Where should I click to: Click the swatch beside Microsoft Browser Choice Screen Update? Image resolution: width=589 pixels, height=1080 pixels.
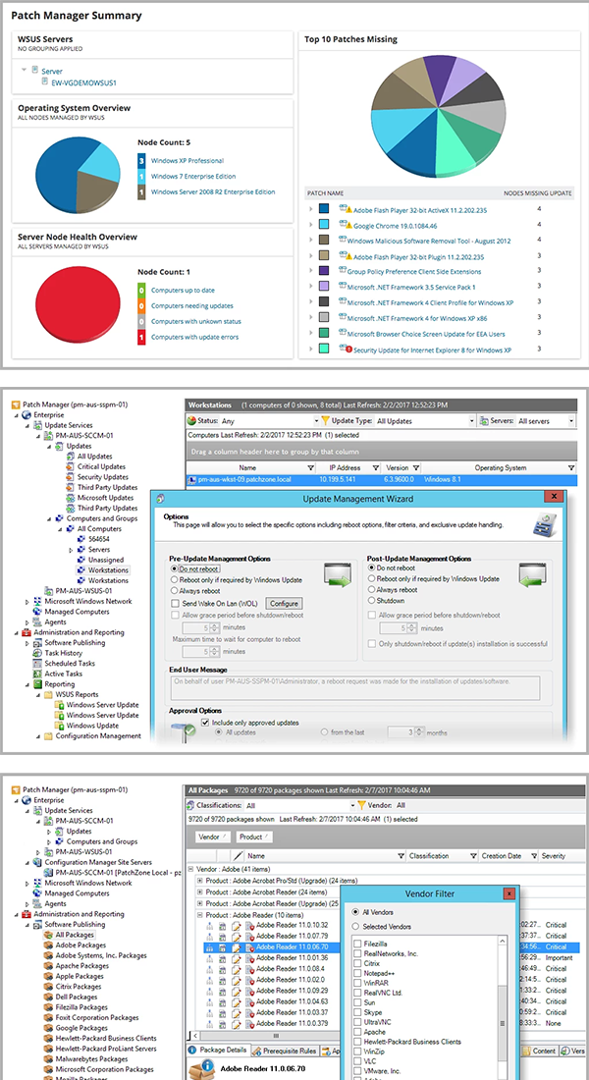click(x=324, y=334)
